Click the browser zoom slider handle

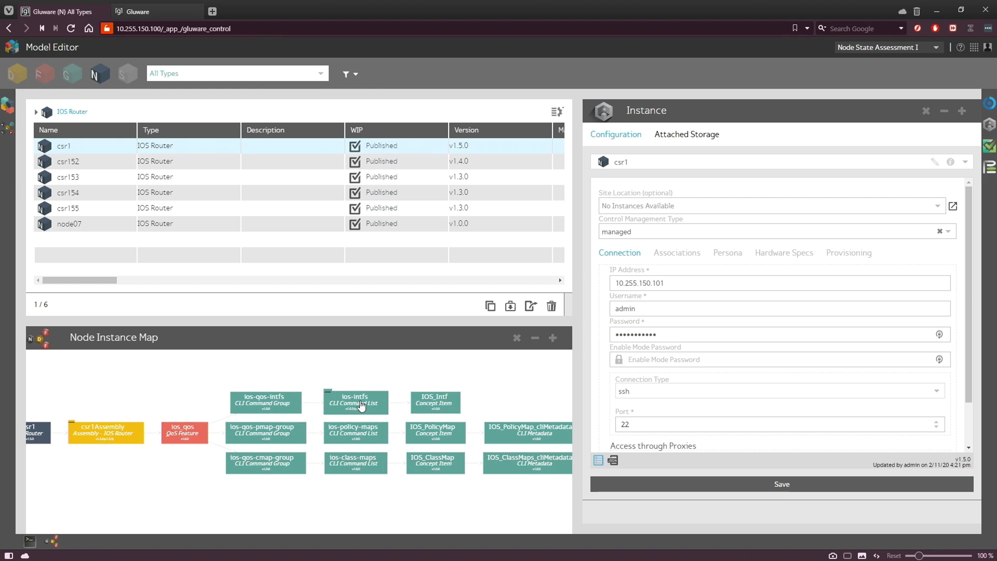coord(919,556)
